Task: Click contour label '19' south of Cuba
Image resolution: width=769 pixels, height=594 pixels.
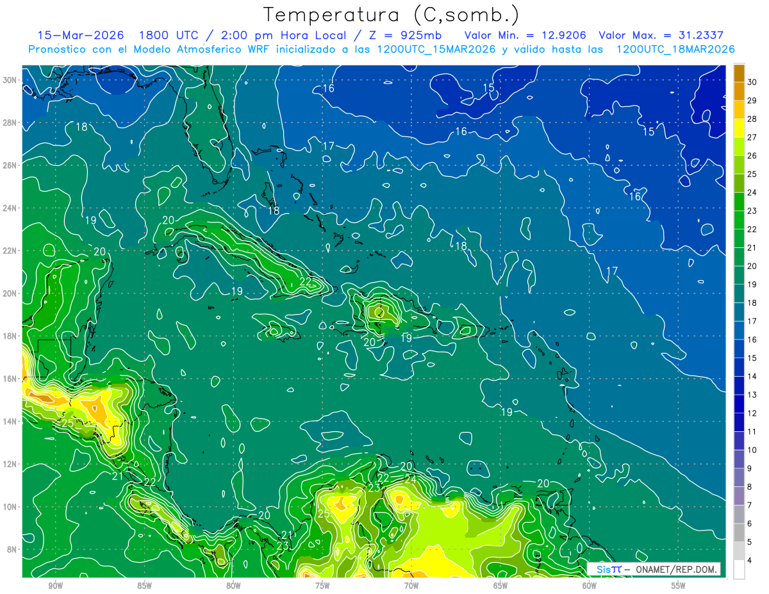Action: (x=236, y=291)
